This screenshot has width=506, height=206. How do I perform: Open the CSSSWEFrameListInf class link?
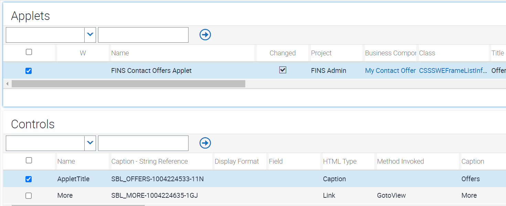click(x=452, y=71)
